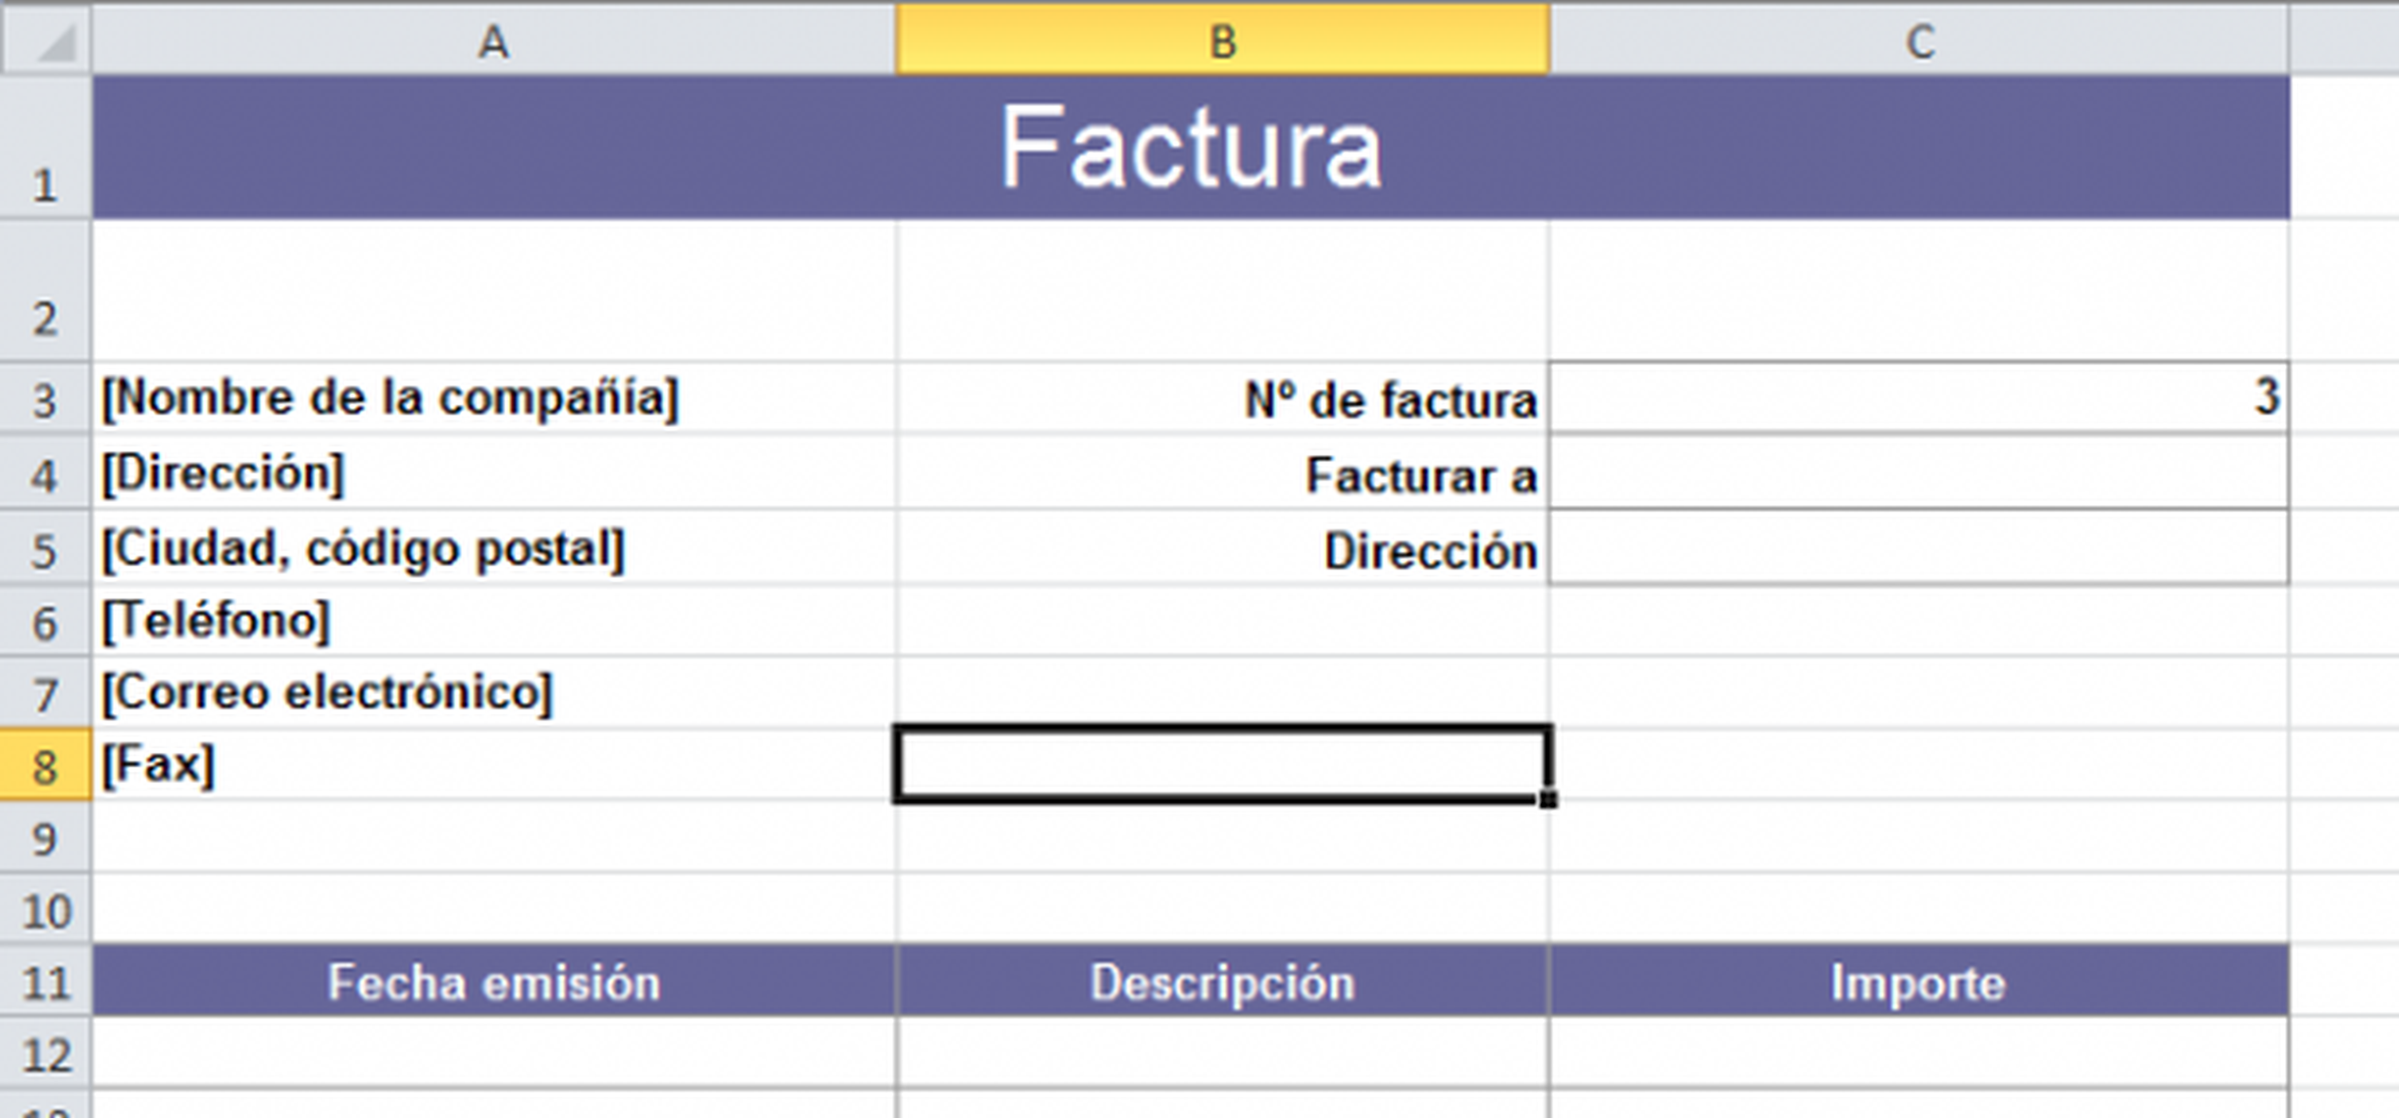Viewport: 2399px width, 1118px height.
Task: Select the empty cell beside Facturar a
Action: (x=1919, y=474)
